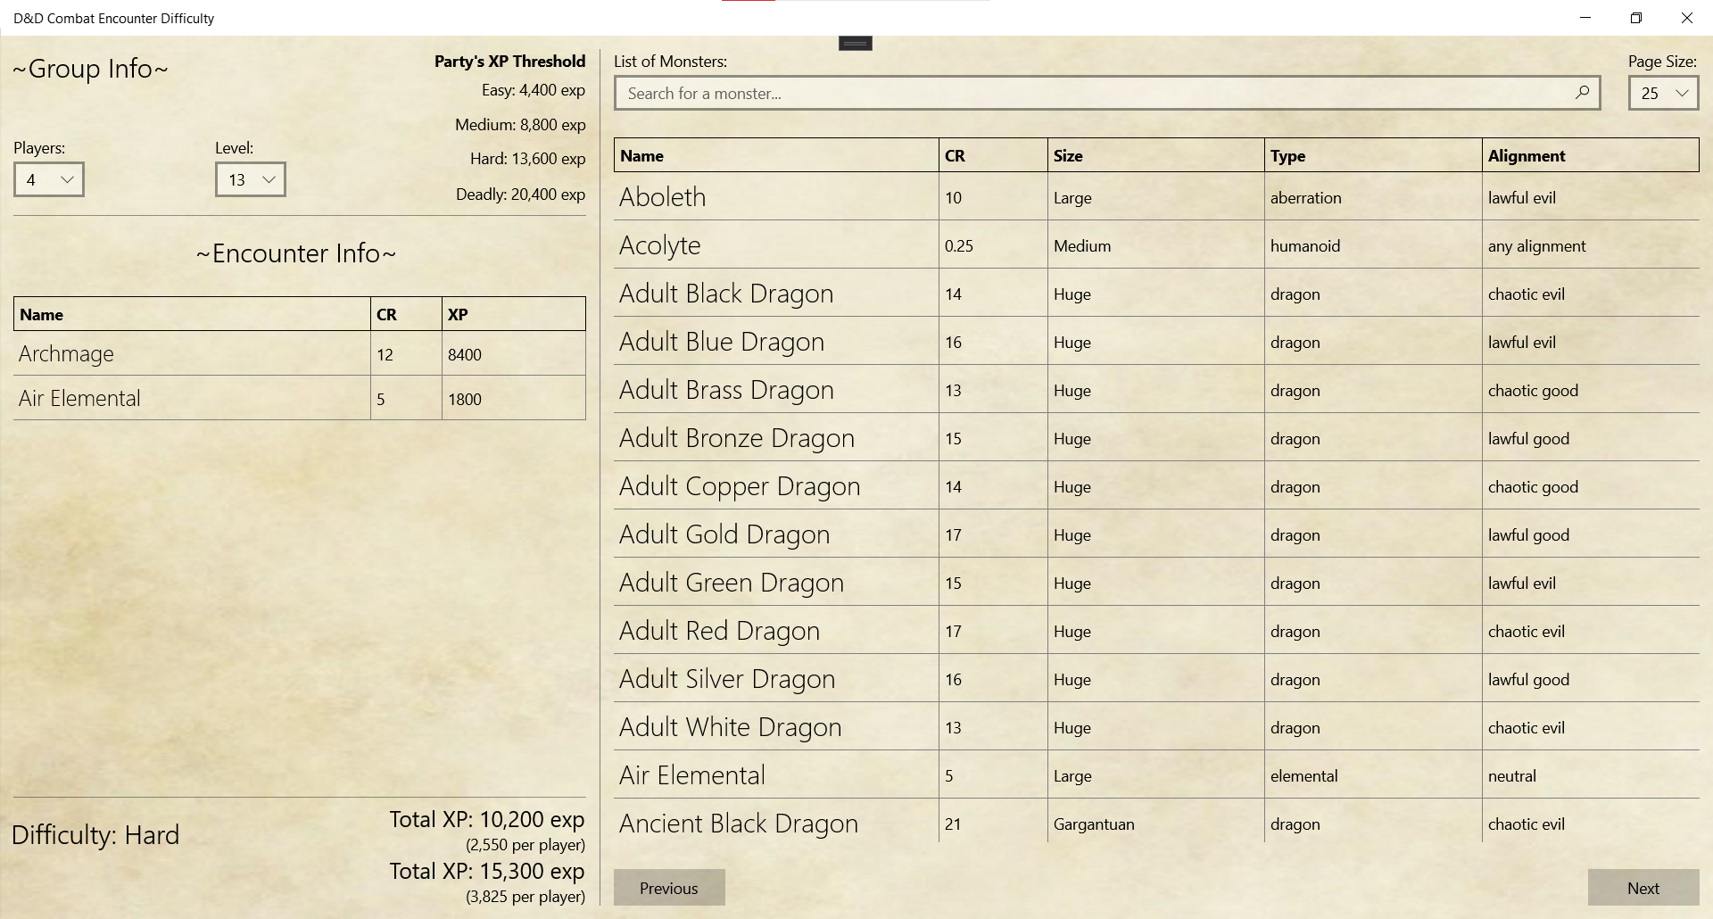Image resolution: width=1713 pixels, height=919 pixels.
Task: Maximize or restore the application window
Action: [x=1635, y=18]
